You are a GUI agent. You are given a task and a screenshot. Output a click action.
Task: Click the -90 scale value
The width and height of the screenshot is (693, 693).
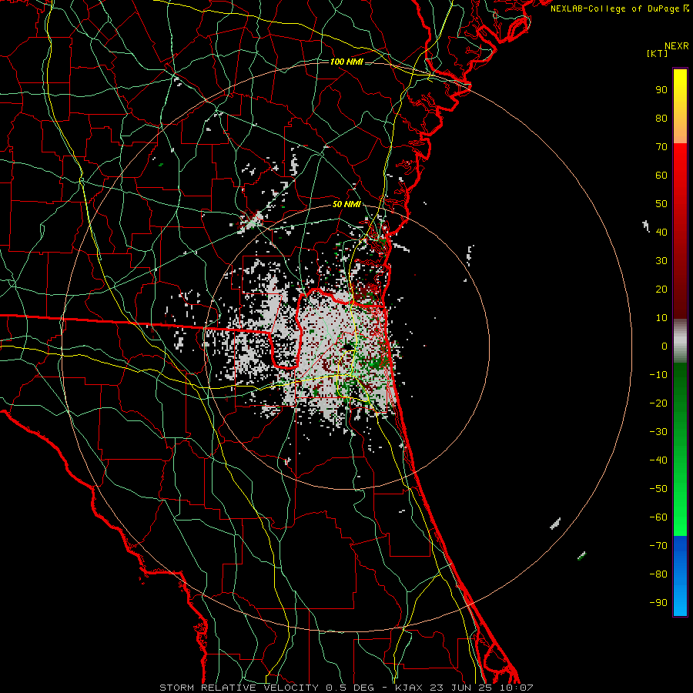tap(658, 603)
